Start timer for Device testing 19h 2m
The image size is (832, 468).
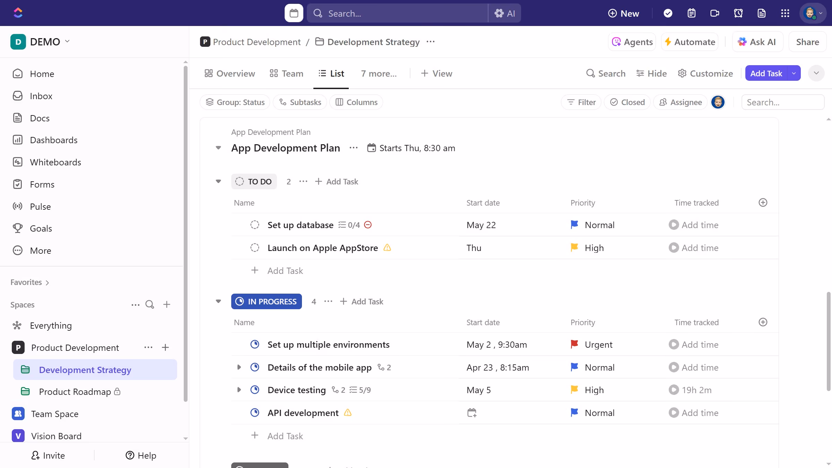point(674,390)
